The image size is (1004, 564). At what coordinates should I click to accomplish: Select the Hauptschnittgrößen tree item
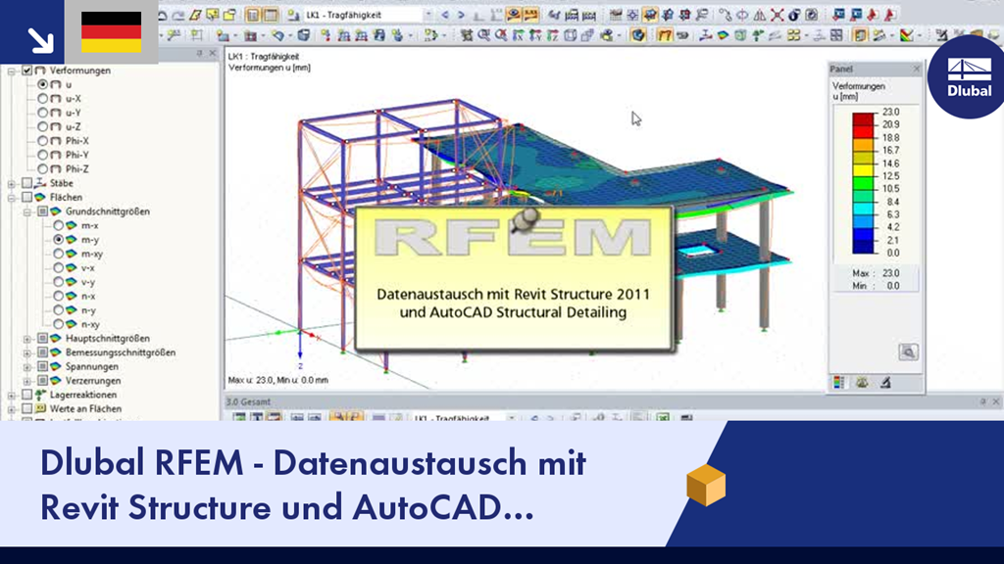pyautogui.click(x=108, y=338)
